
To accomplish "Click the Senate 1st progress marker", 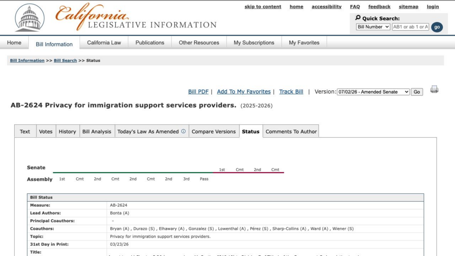I will 222,169.
